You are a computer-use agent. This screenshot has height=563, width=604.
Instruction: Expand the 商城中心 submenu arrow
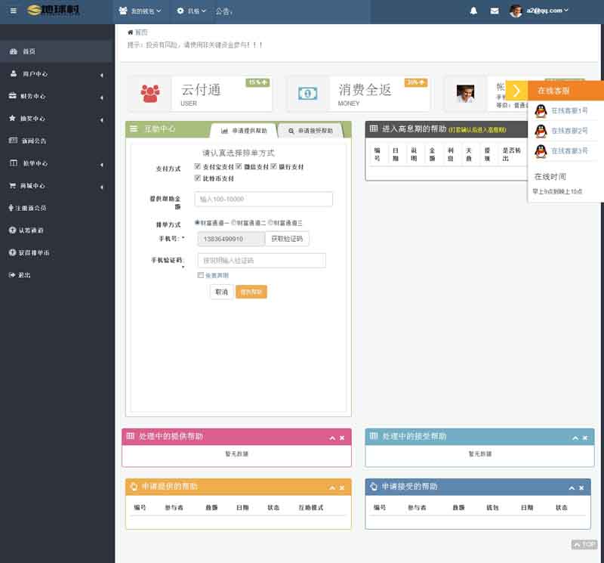pos(102,187)
